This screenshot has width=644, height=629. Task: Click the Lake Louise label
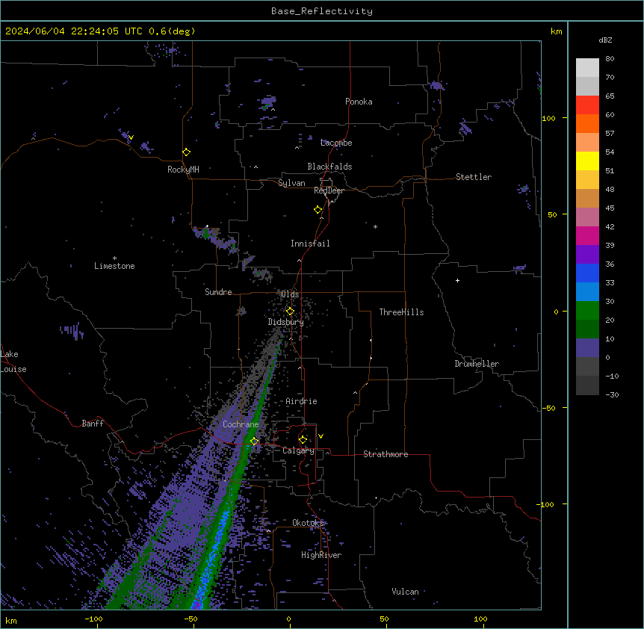[13, 362]
